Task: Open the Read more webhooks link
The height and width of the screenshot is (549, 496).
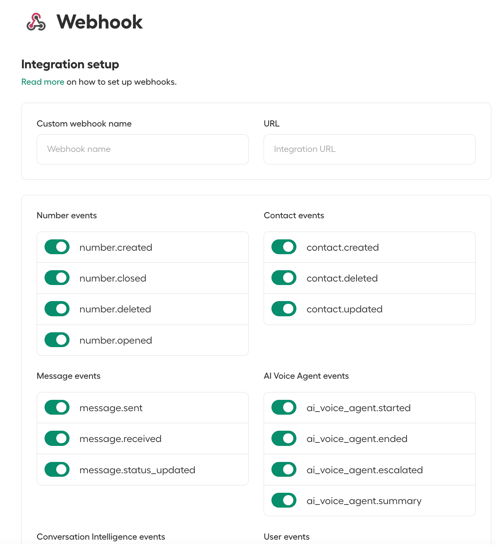Action: point(43,82)
